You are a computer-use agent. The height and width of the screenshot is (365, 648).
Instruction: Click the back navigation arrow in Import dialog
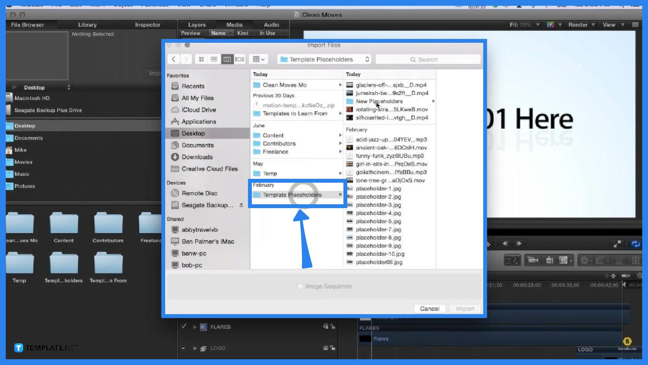[173, 59]
